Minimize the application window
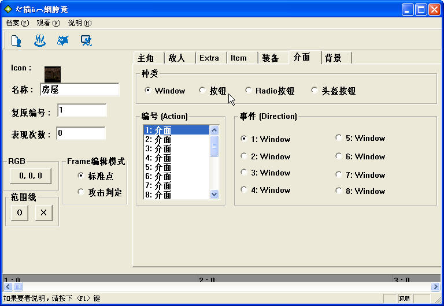 pyautogui.click(x=408, y=10)
